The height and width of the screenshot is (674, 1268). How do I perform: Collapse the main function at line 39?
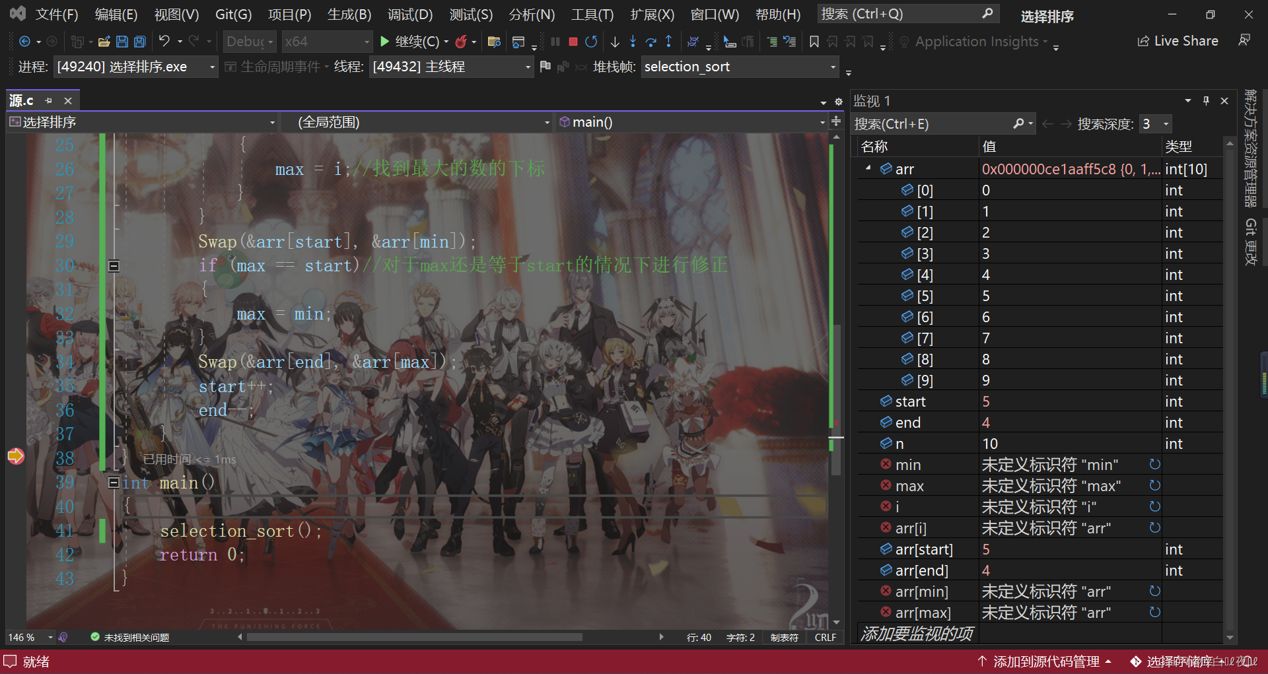coord(114,483)
